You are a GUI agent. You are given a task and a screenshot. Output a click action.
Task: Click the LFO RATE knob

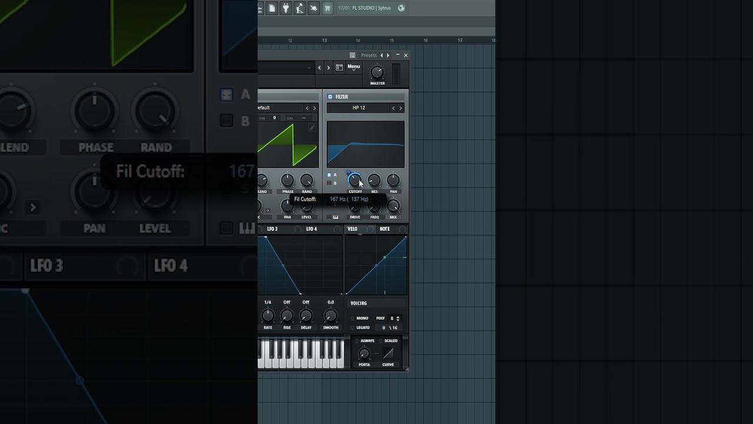tap(268, 316)
